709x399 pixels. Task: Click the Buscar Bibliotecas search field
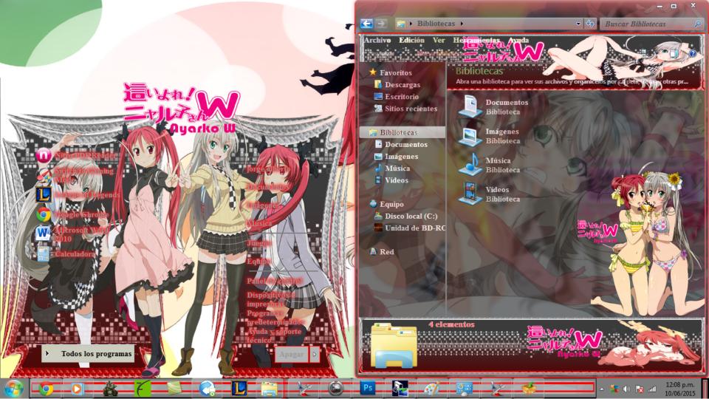[x=646, y=24]
